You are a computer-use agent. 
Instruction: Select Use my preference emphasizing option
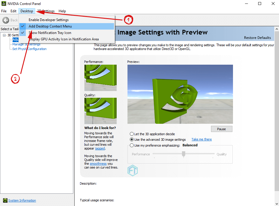[x=132, y=145]
